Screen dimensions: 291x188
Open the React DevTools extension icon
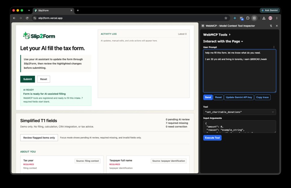235,18
